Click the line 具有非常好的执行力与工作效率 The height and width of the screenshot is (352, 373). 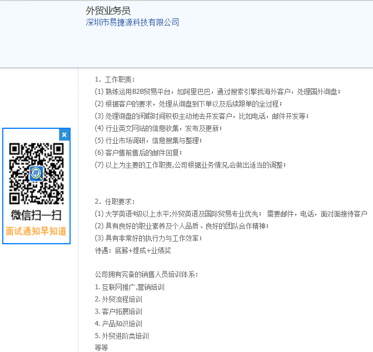click(148, 238)
